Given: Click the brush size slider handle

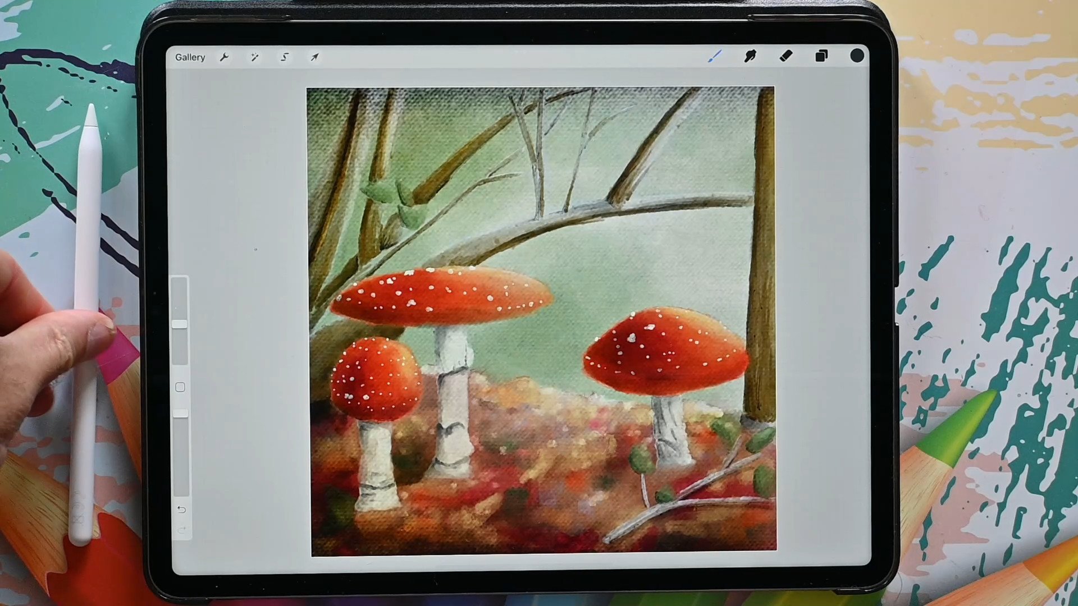Looking at the screenshot, I should [x=180, y=324].
